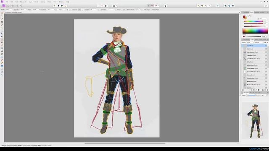
Task: Click the More button in context toolbar
Action: (61, 10)
